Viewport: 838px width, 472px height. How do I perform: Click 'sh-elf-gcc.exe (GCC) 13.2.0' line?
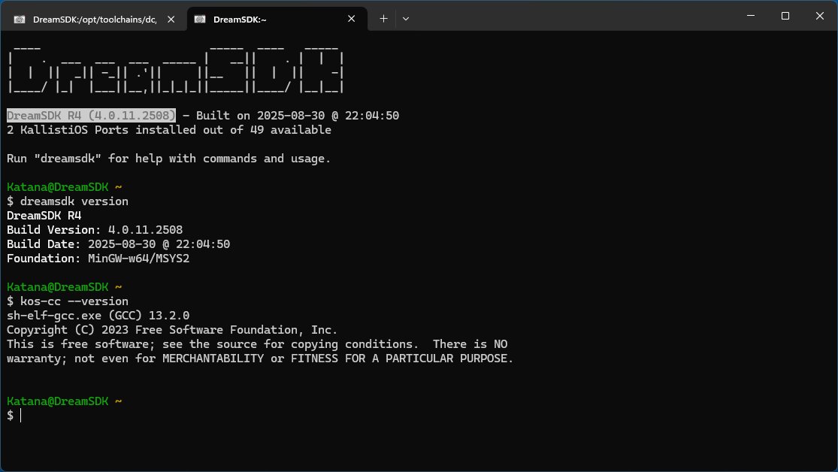(98, 316)
